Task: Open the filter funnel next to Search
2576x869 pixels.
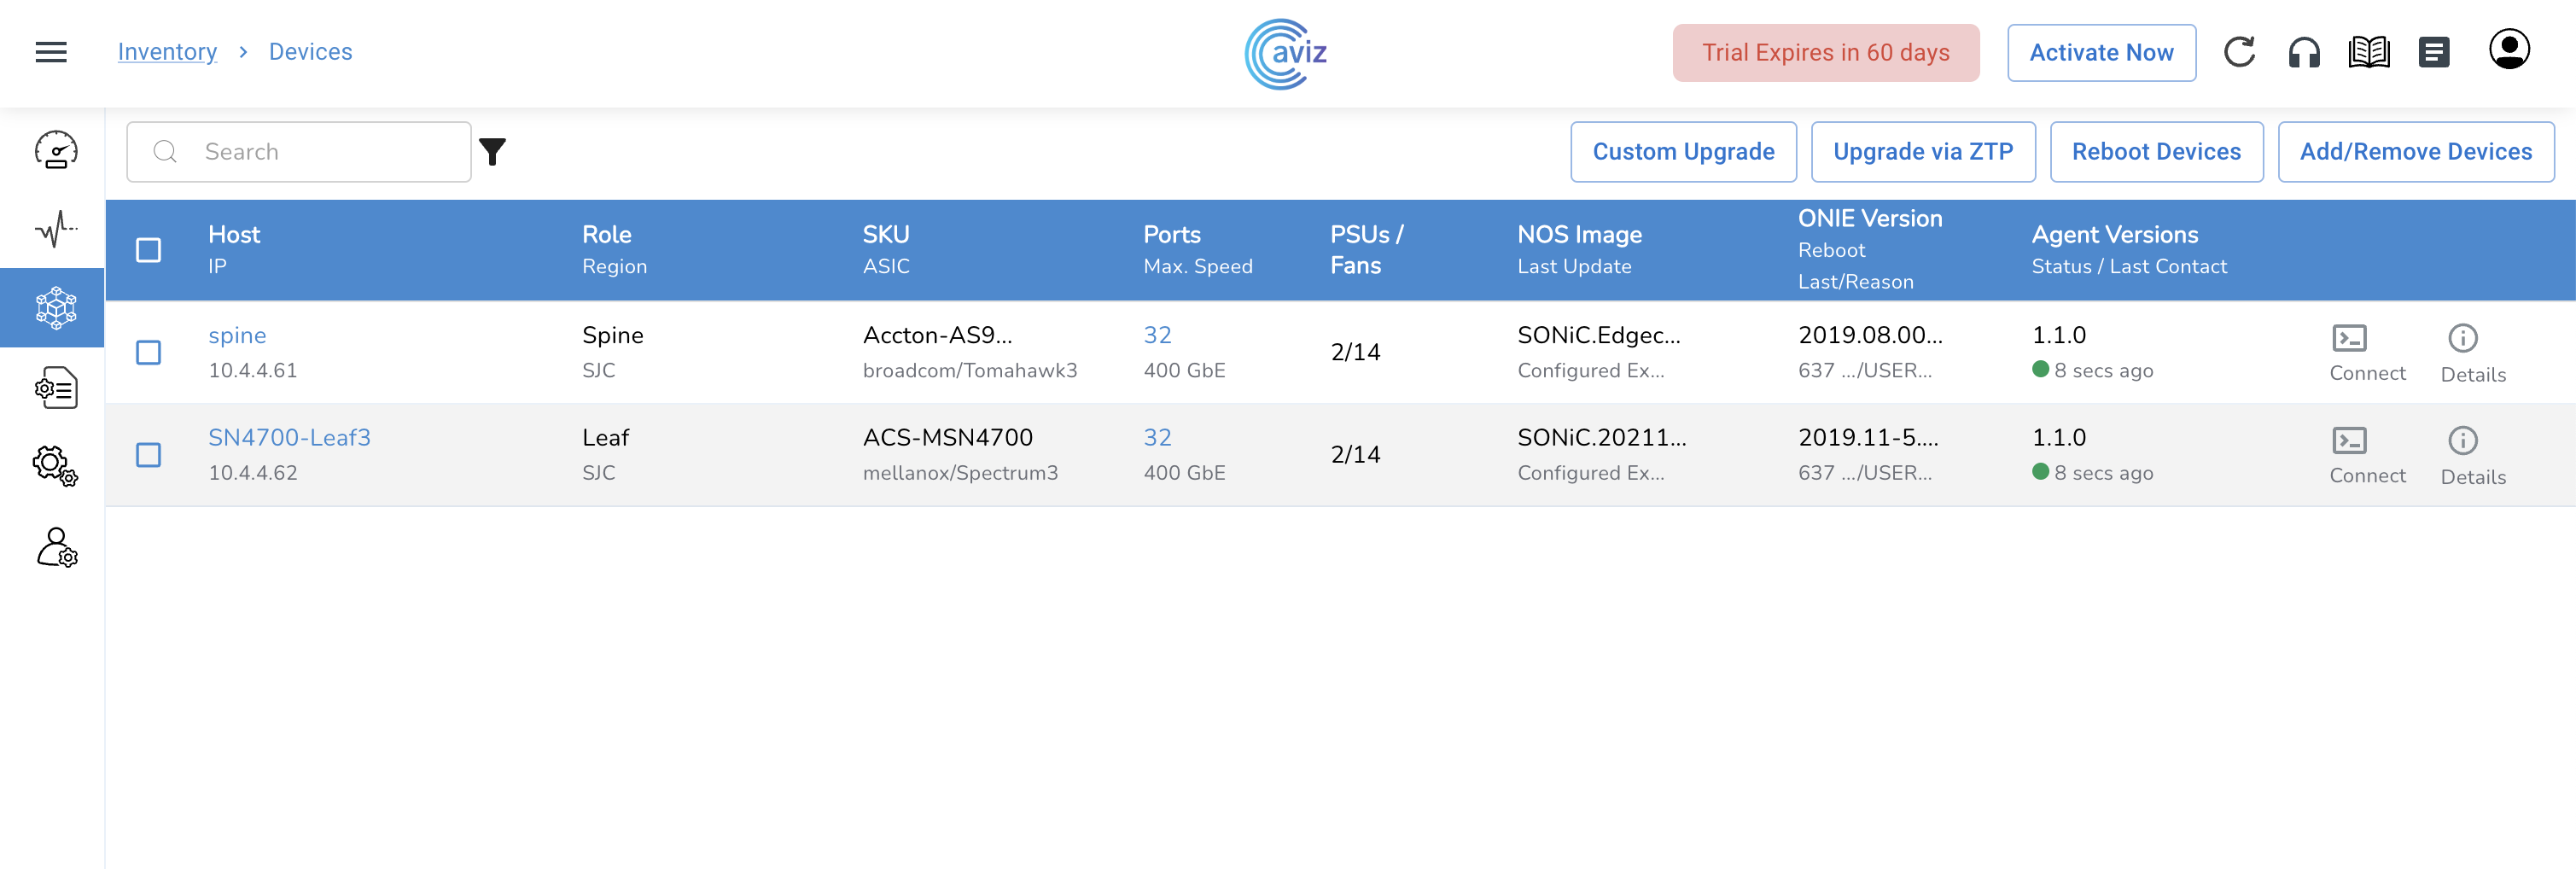Action: click(493, 152)
